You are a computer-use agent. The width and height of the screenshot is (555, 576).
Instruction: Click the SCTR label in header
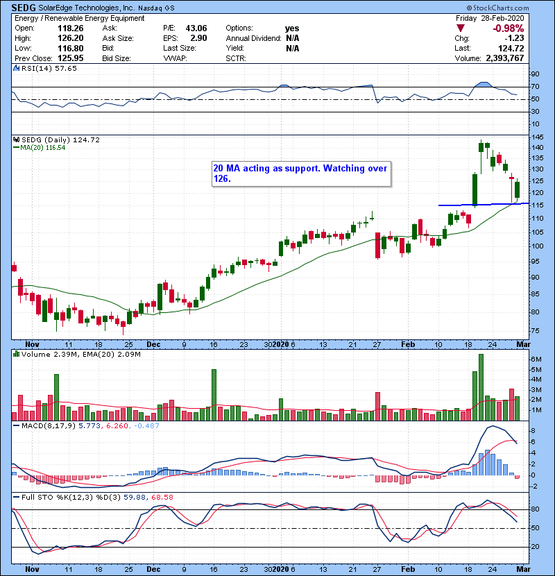click(x=236, y=58)
